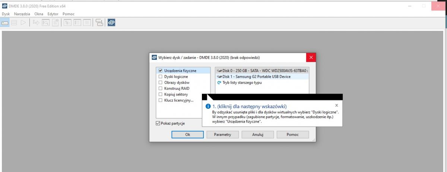This screenshot has height=172, width=447.
Task: Click the RAID constructor toolbar icon
Action: coord(99,23)
